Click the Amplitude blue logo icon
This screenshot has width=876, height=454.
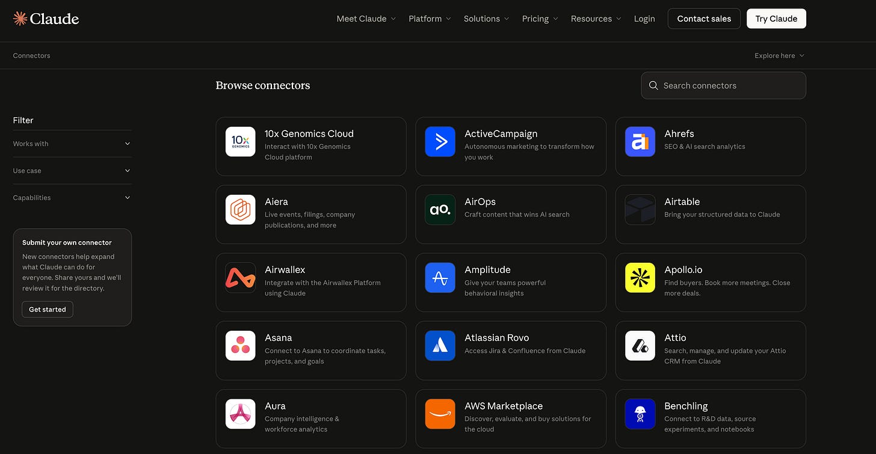[440, 277]
